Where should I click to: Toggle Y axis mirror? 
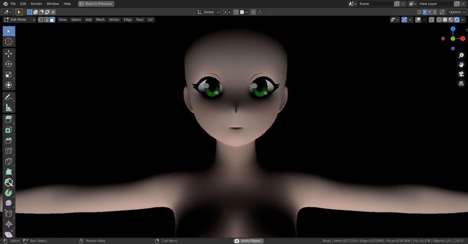430,12
